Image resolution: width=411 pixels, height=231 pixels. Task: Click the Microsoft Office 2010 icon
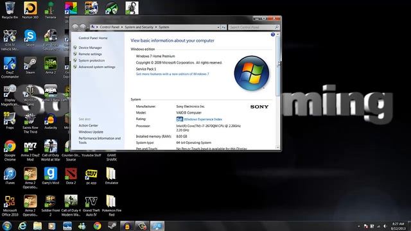[10, 205]
